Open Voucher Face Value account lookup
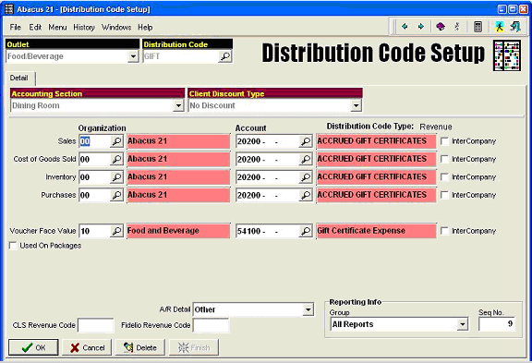 pyautogui.click(x=306, y=231)
